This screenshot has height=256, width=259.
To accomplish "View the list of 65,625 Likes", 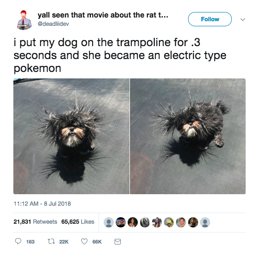I will 78,221.
